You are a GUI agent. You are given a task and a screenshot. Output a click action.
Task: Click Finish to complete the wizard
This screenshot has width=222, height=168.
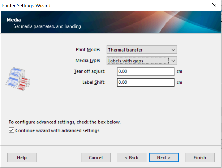(x=200, y=157)
